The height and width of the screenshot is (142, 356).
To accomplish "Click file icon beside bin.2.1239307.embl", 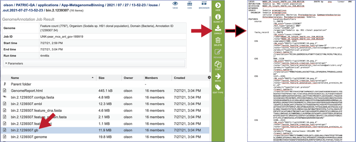I will pos(4,104).
